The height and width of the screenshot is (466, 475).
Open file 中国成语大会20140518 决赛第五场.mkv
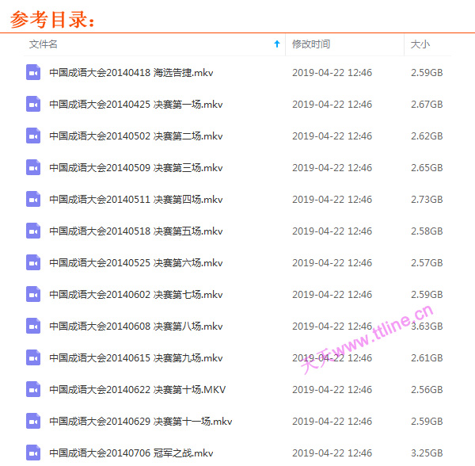pos(135,231)
